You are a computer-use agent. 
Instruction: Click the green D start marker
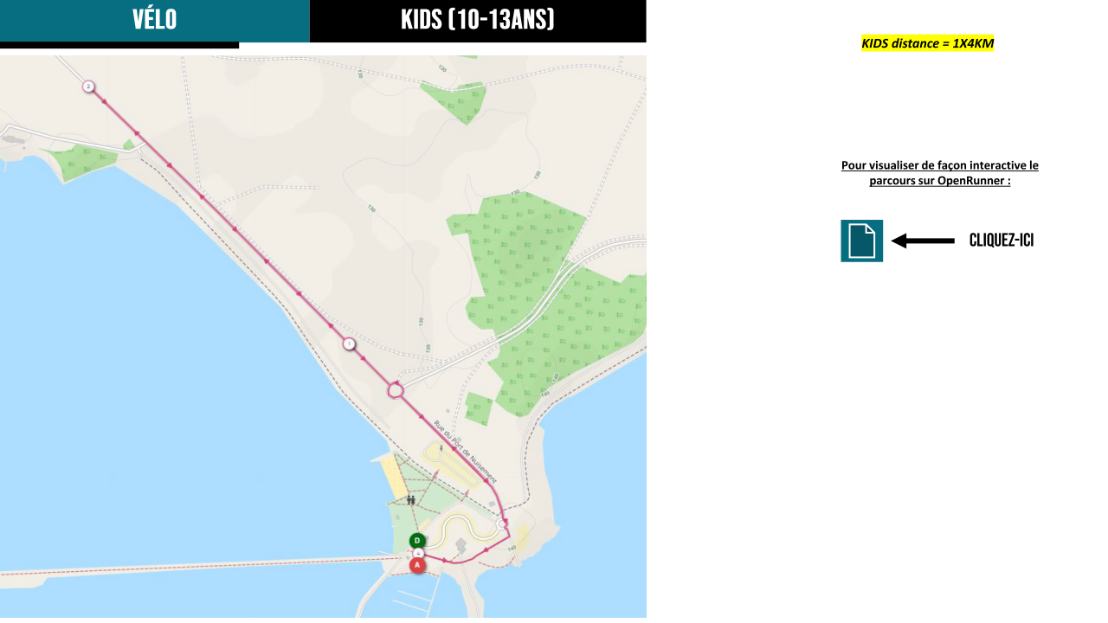(x=417, y=541)
